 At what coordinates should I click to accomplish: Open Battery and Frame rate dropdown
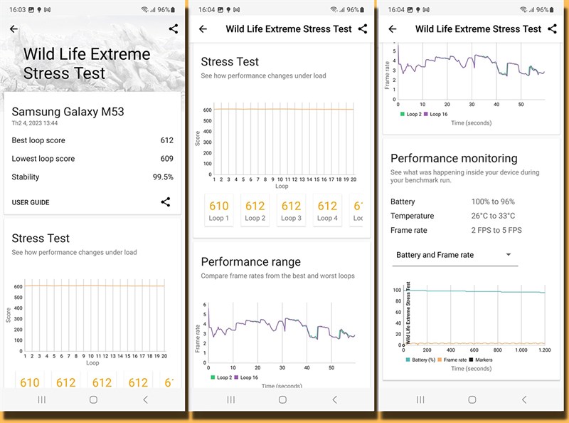tap(455, 255)
